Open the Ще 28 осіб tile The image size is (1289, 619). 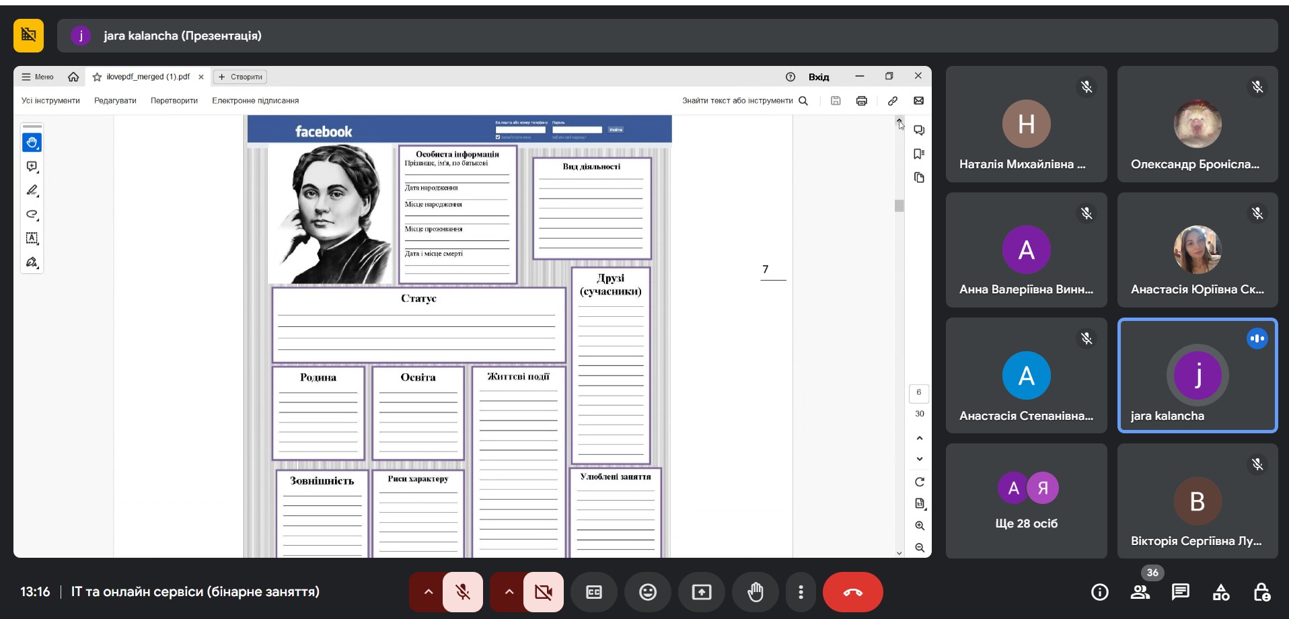(x=1026, y=501)
